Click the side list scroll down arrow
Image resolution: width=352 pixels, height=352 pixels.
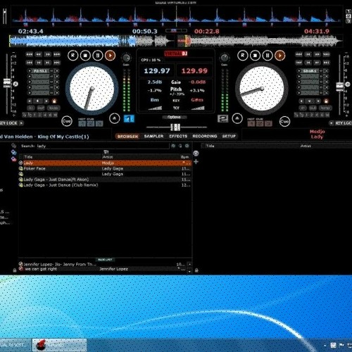189,271
